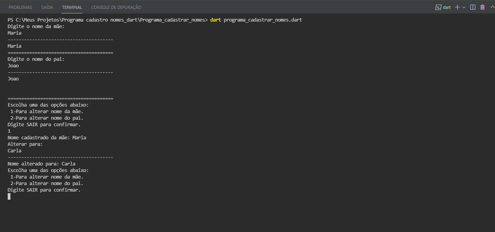Split the terminal panel
The image size is (495, 232).
coord(473,7)
